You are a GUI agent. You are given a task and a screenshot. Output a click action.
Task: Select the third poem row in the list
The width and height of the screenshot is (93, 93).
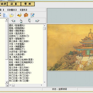coord(17,31)
